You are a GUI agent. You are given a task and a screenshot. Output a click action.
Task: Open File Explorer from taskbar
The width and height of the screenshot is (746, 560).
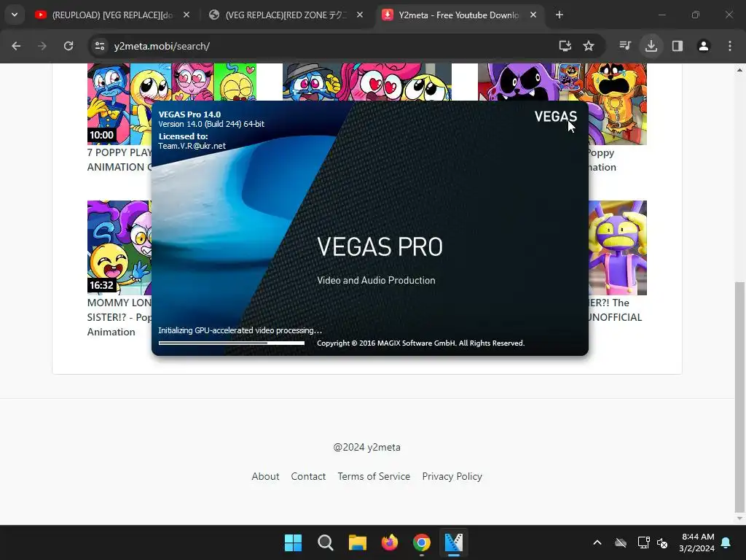click(x=357, y=542)
